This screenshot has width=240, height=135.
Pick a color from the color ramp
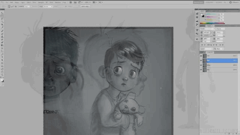(x=212, y=23)
